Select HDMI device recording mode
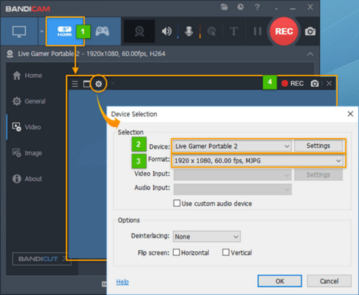The height and width of the screenshot is (295, 359). (65, 31)
